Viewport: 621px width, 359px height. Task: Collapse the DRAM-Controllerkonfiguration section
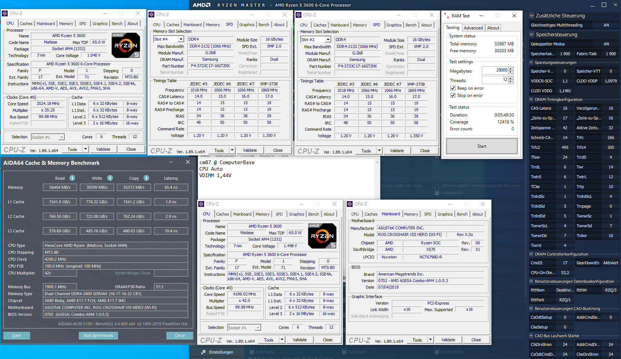531,254
